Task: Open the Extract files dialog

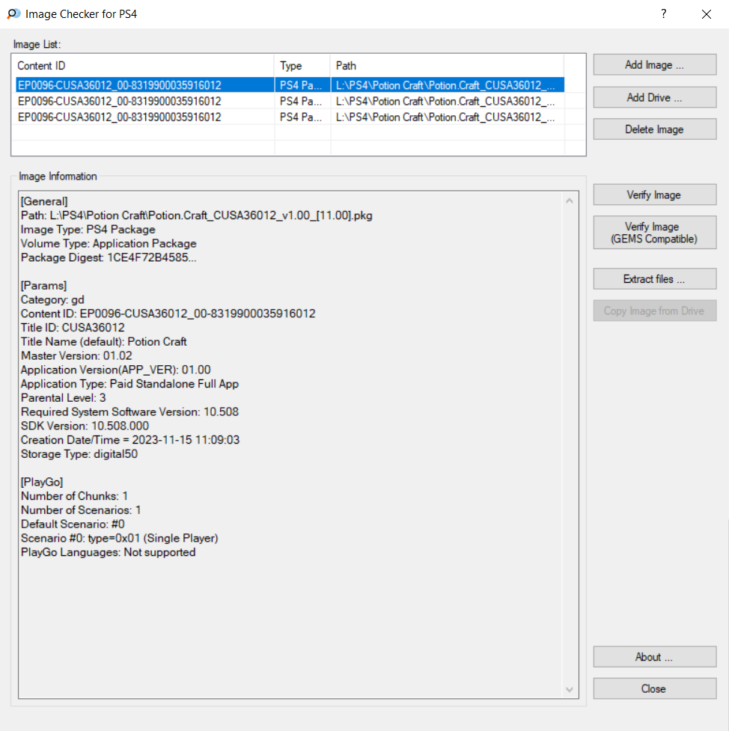Action: point(654,279)
